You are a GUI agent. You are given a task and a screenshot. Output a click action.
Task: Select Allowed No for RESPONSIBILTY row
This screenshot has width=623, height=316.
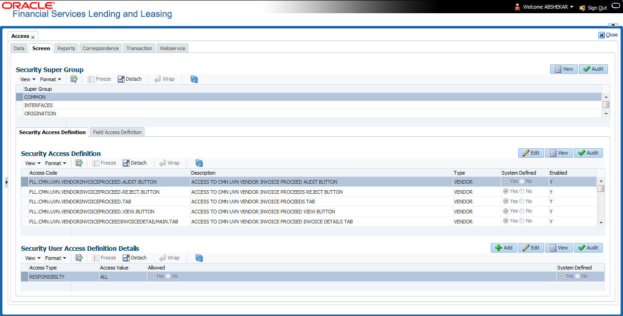168,276
